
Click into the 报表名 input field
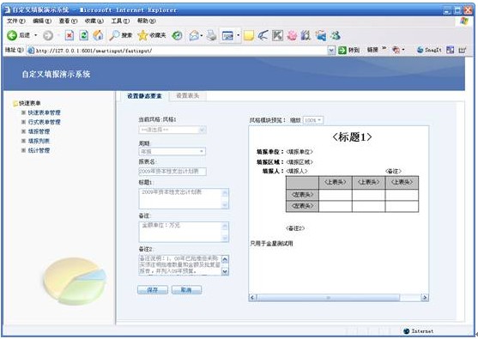point(172,172)
